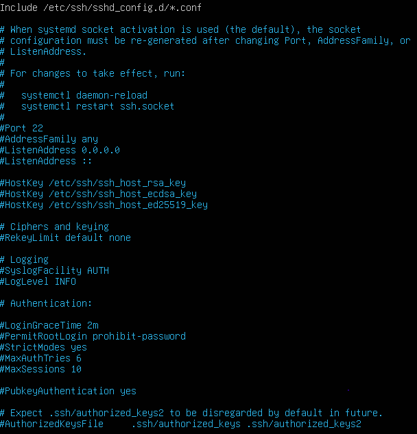Click the 'systemctl daemon-reload' comment line
Viewport: 417px width, 434px height.
pos(84,95)
